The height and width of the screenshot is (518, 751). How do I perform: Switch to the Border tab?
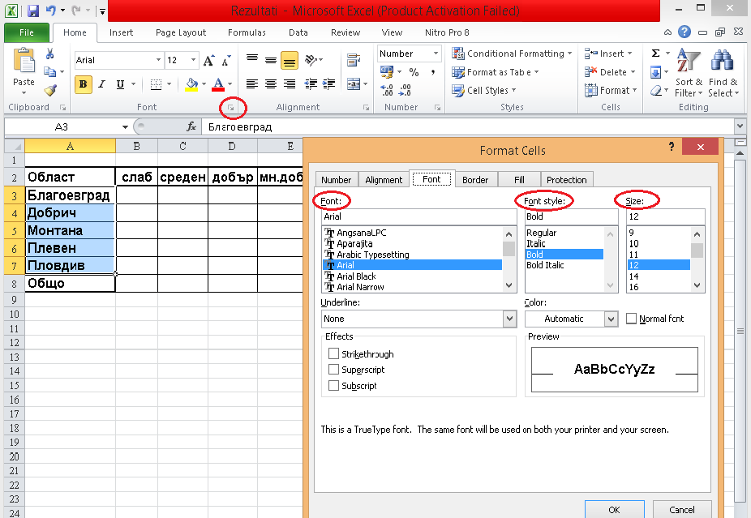pos(475,180)
